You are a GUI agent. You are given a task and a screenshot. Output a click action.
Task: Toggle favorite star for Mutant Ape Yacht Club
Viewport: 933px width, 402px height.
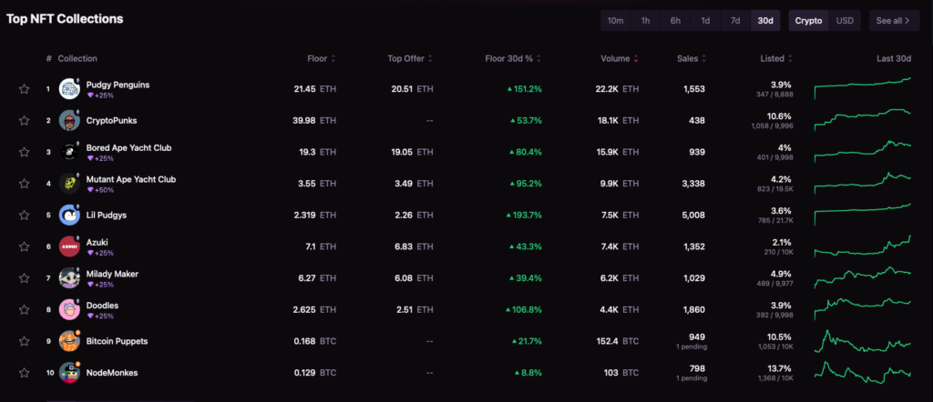[x=24, y=184]
